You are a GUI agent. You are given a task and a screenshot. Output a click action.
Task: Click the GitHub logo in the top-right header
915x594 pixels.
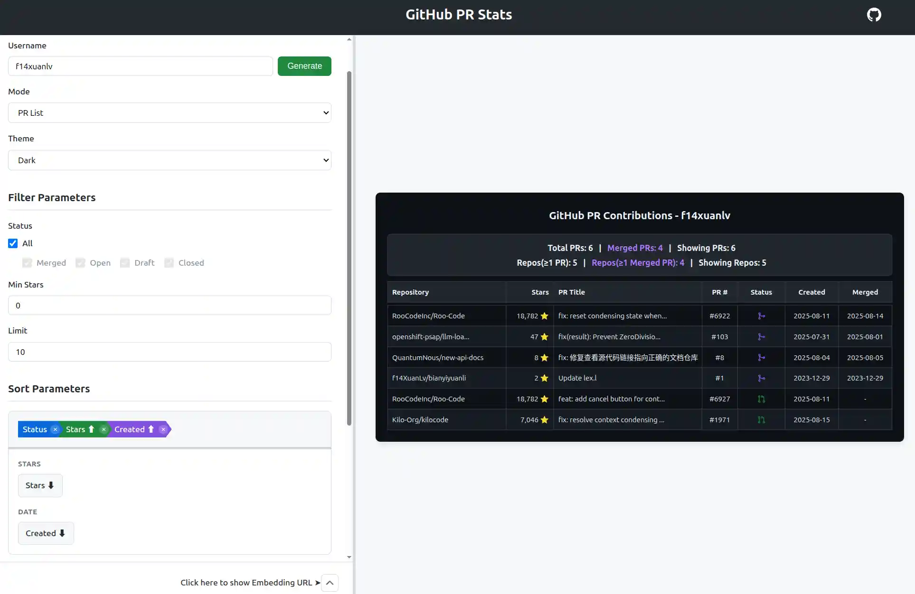[874, 14]
